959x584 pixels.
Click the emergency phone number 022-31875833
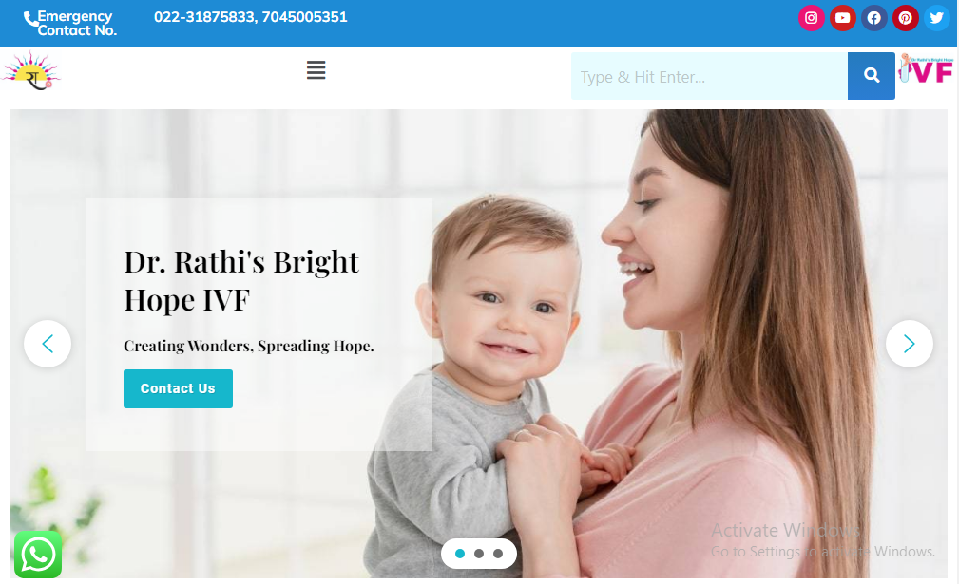tap(204, 17)
